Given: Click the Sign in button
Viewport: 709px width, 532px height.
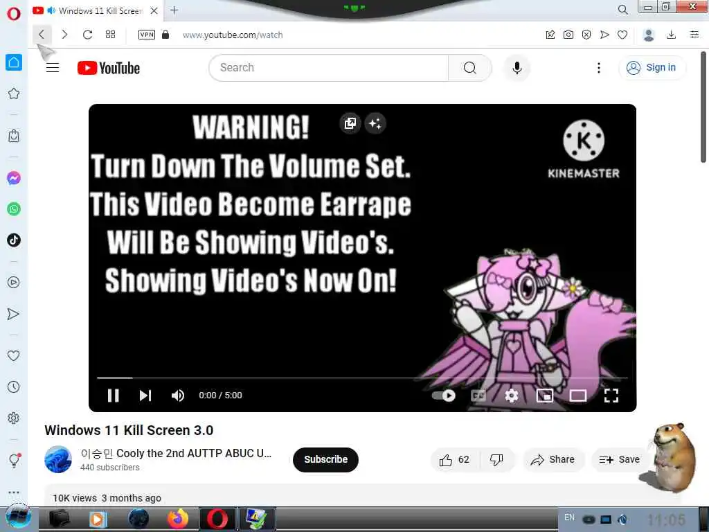Looking at the screenshot, I should (652, 67).
